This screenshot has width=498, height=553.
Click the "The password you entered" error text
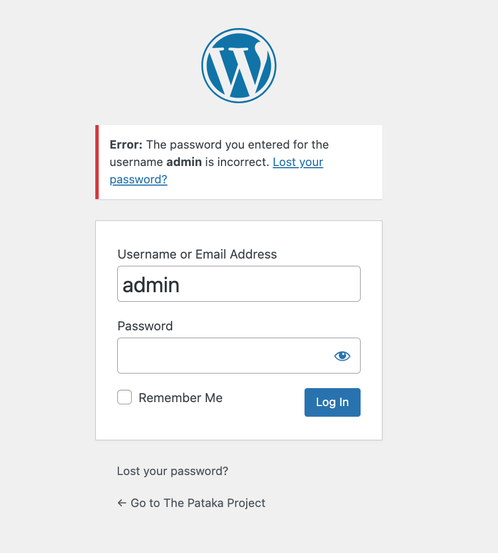(x=206, y=145)
